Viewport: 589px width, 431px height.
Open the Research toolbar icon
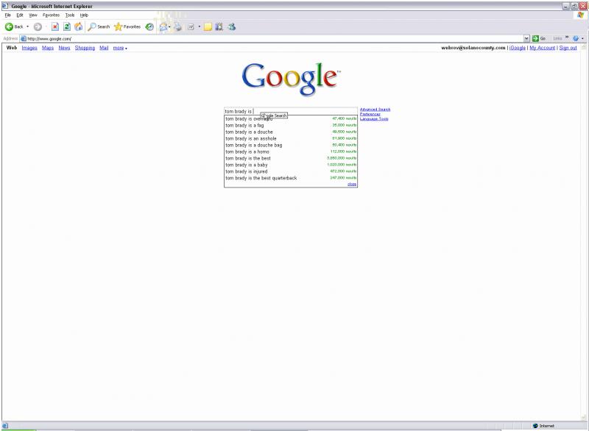point(219,26)
